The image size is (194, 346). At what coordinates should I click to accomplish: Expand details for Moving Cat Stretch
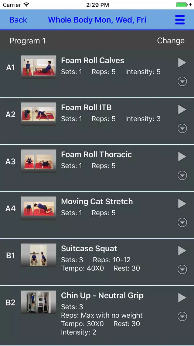[x=182, y=222]
